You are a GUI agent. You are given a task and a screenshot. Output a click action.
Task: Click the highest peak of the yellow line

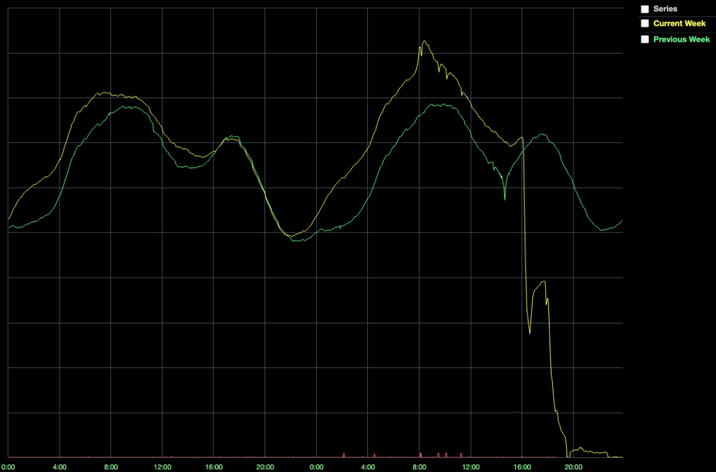pyautogui.click(x=424, y=41)
